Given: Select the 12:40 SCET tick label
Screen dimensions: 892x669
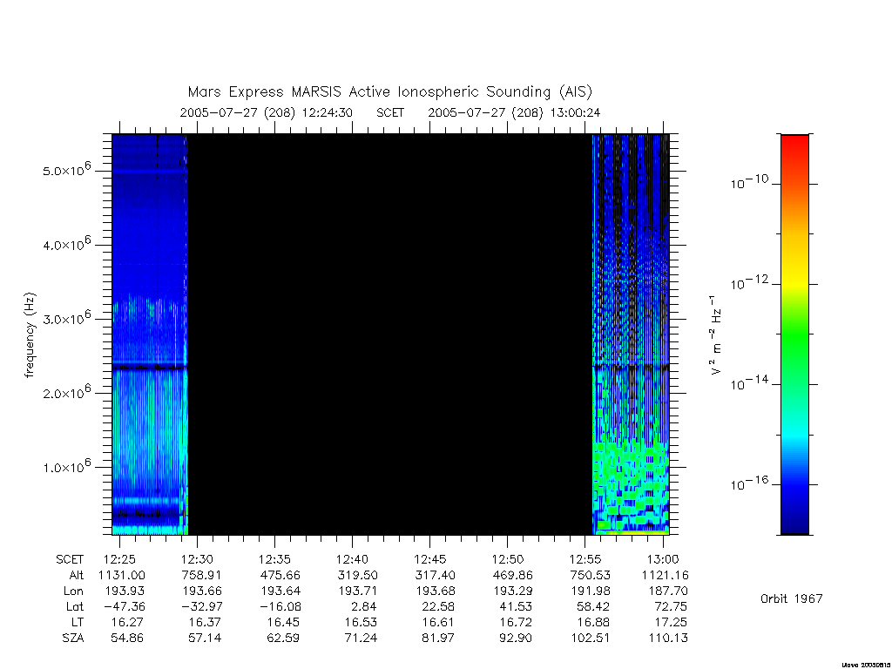Looking at the screenshot, I should (x=352, y=559).
